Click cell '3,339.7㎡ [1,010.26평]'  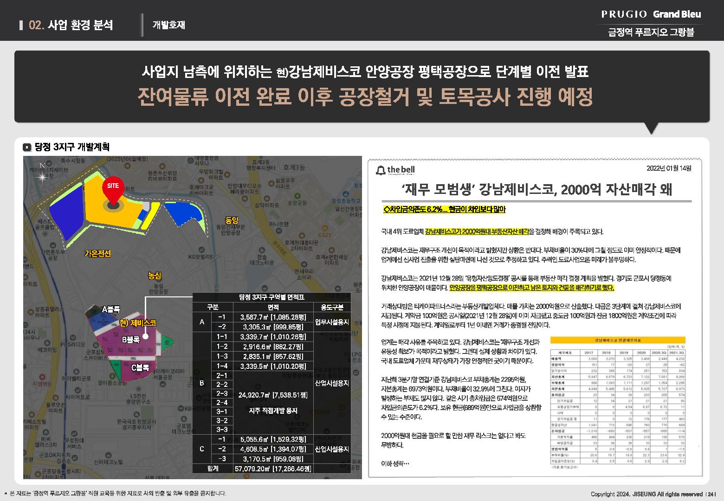pos(273,337)
